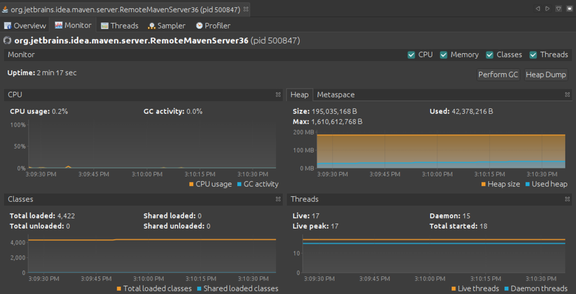Screen dimensions: 576x294
Task: Go to the Profiler tab
Action: point(213,25)
